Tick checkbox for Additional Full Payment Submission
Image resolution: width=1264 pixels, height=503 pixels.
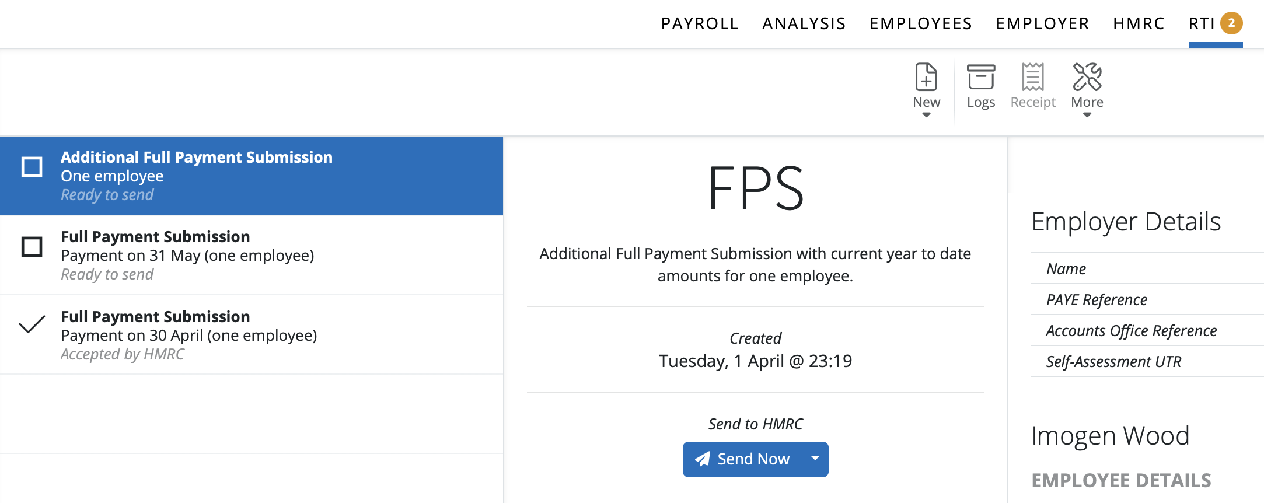(32, 167)
